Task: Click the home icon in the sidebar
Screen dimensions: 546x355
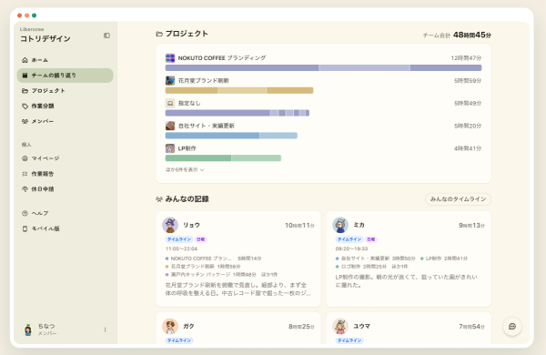Action: (25, 60)
